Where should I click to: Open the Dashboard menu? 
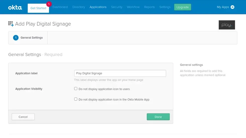60,7
